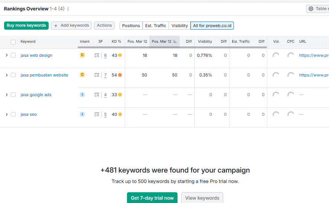Click the info icon beside Rankings Overview
Screen dimensions: 329x203
pos(68,9)
